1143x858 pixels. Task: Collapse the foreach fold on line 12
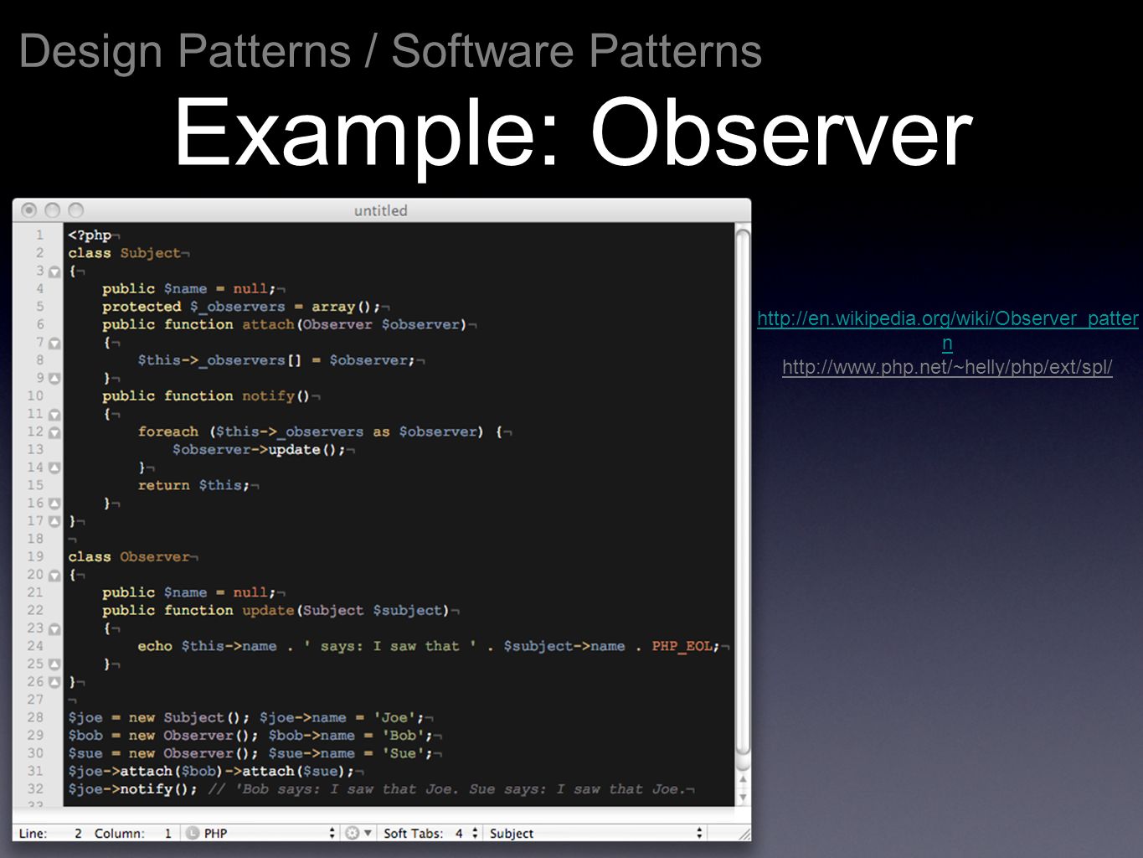(x=54, y=432)
